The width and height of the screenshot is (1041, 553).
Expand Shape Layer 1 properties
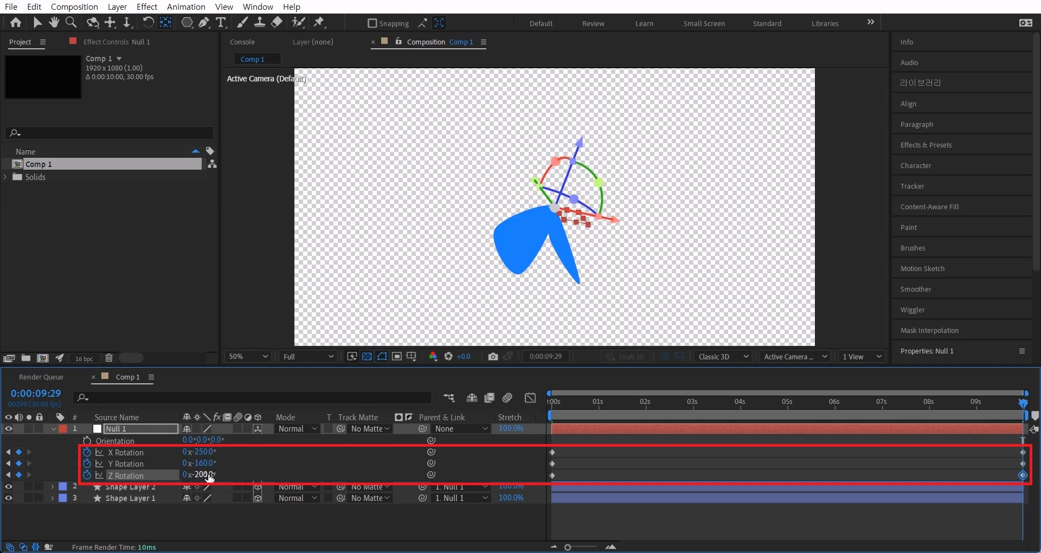[52, 498]
